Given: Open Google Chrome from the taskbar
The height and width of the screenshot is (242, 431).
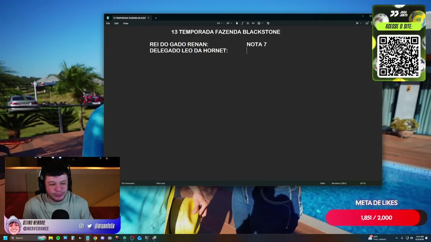Looking at the screenshot, I should click(x=95, y=238).
